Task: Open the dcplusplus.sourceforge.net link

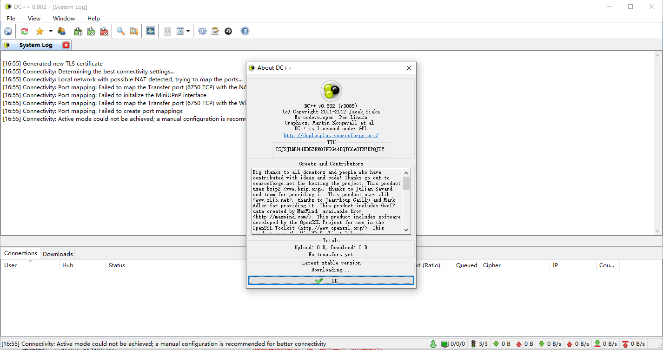Action: pos(331,136)
